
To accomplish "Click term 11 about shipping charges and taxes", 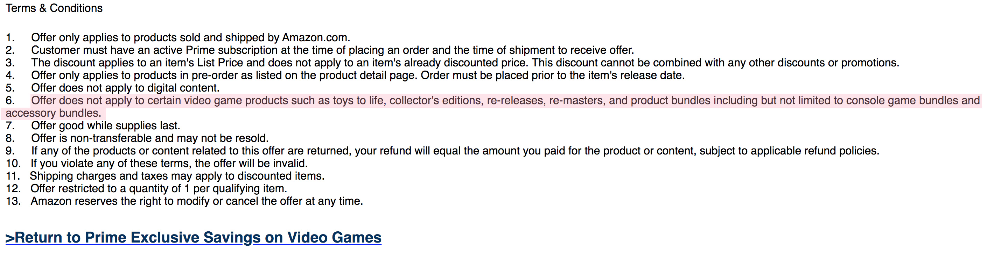I will [177, 176].
